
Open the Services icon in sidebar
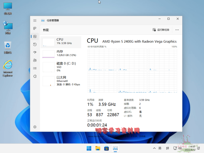35,76
